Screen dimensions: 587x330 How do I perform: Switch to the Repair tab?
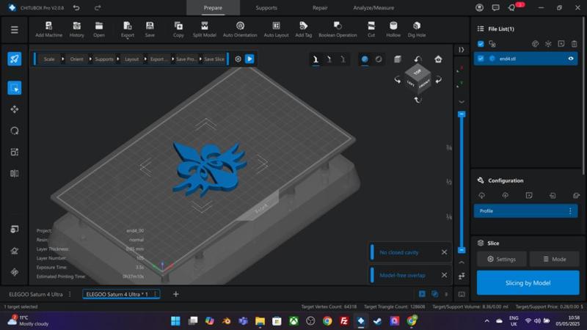(x=320, y=7)
